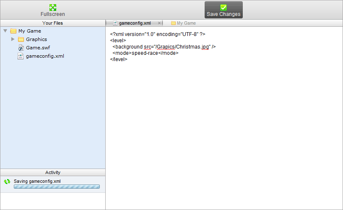The height and width of the screenshot is (210, 343).
Task: Switch to the My Game tab
Action: [183, 23]
